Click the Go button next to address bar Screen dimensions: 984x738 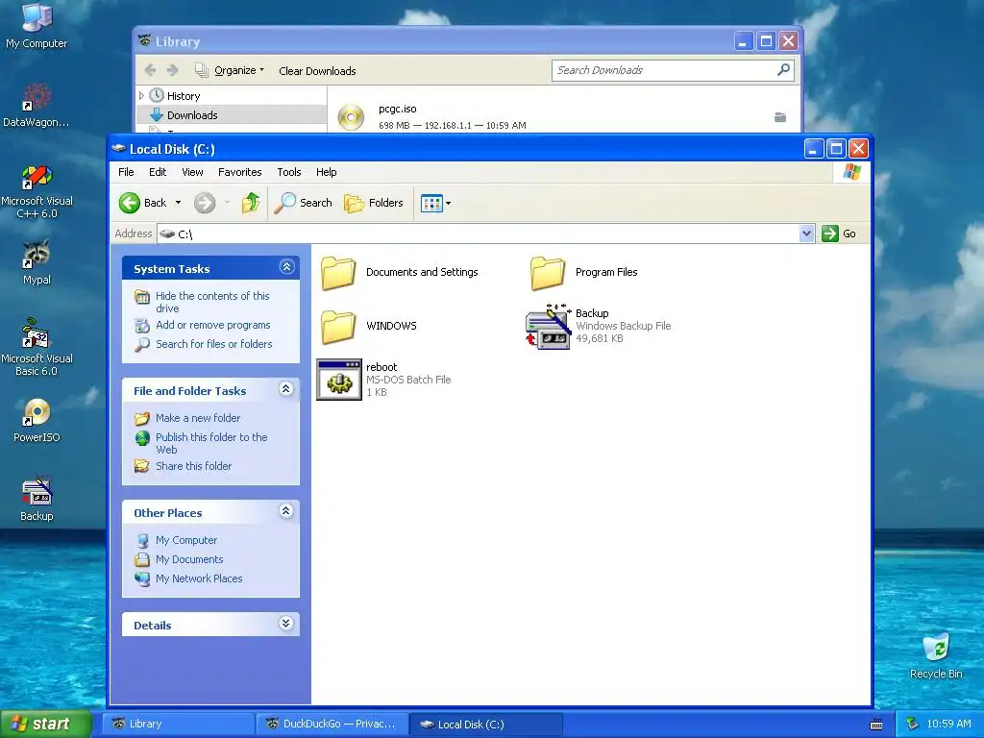pyautogui.click(x=839, y=234)
